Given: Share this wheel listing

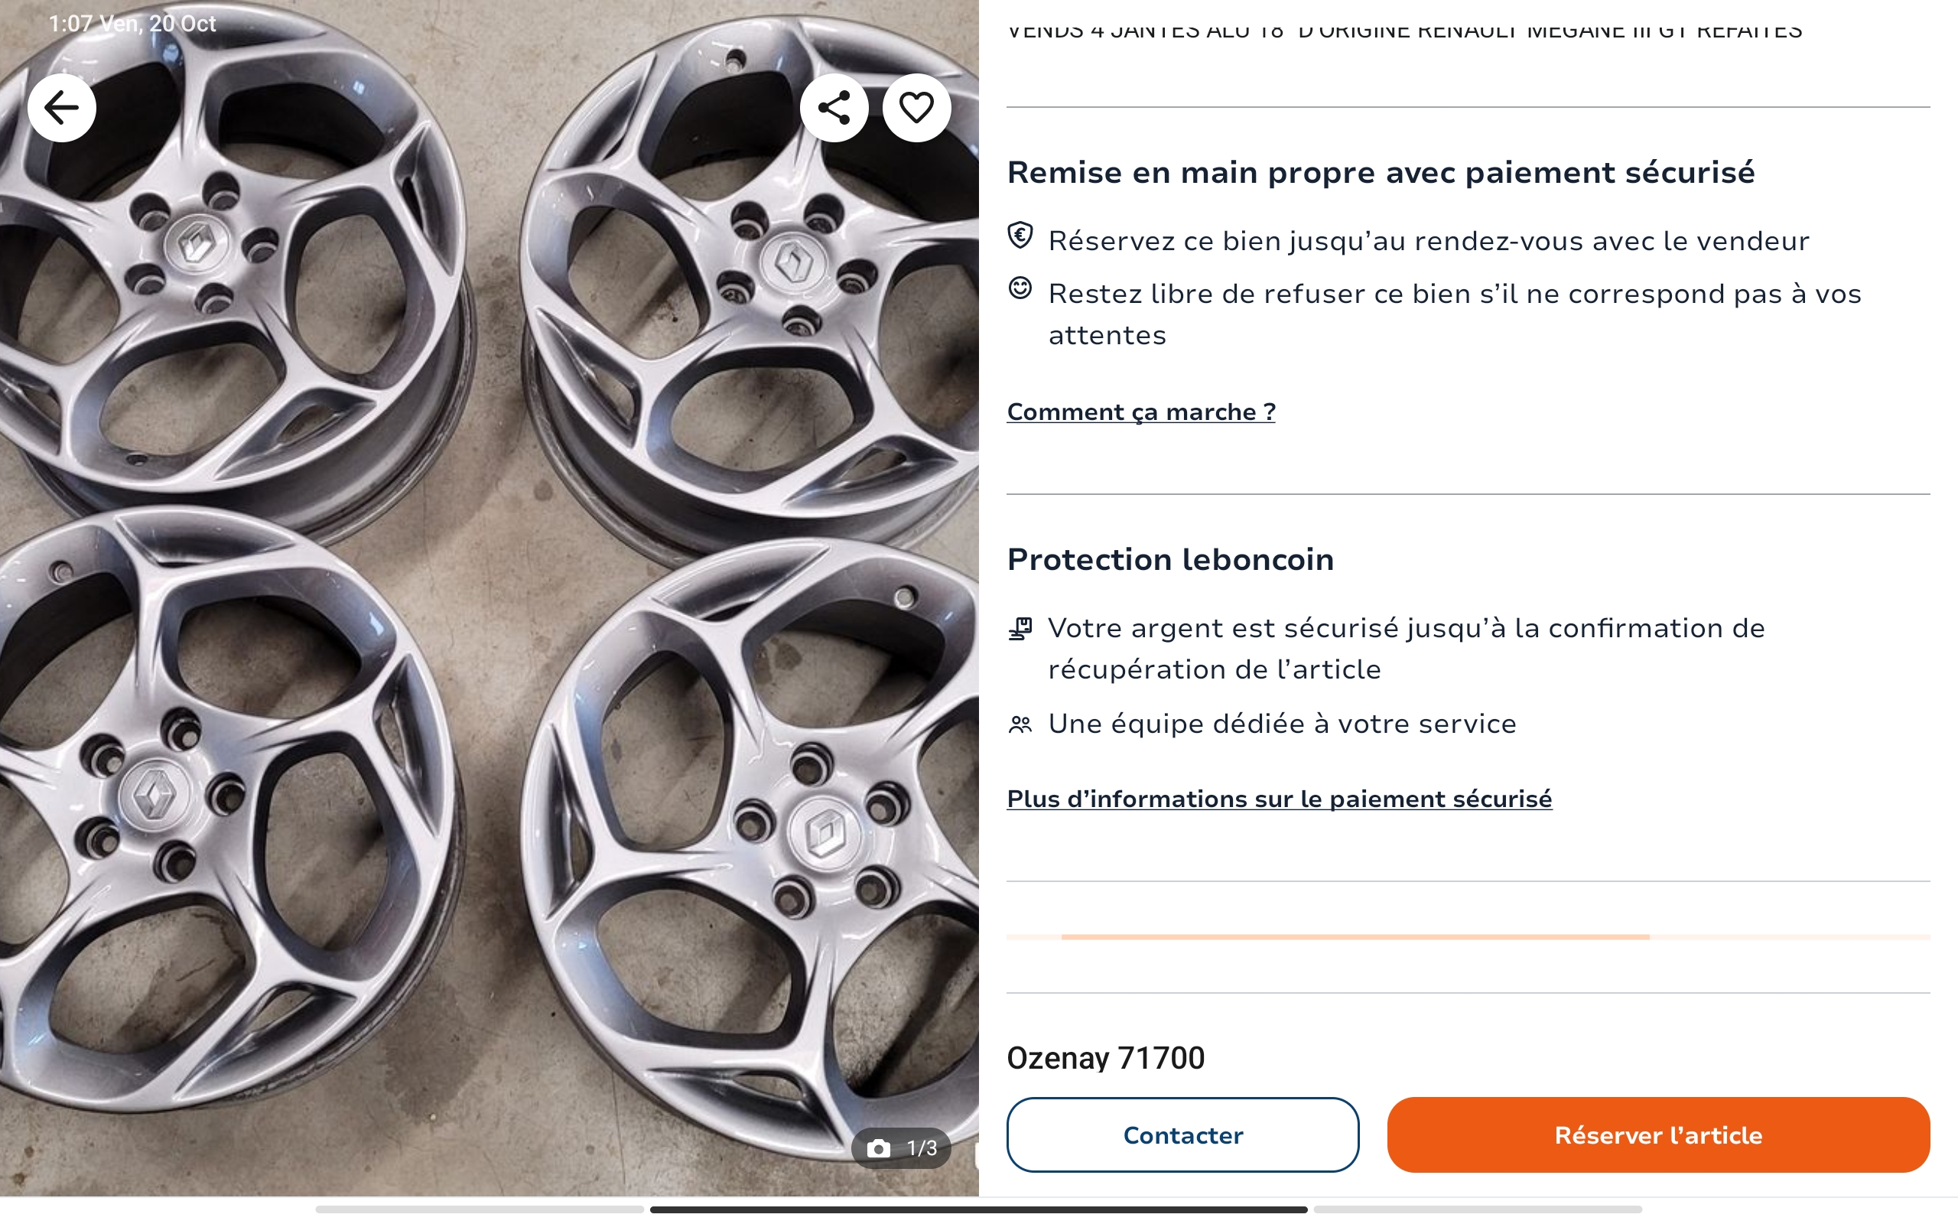Looking at the screenshot, I should click(834, 108).
